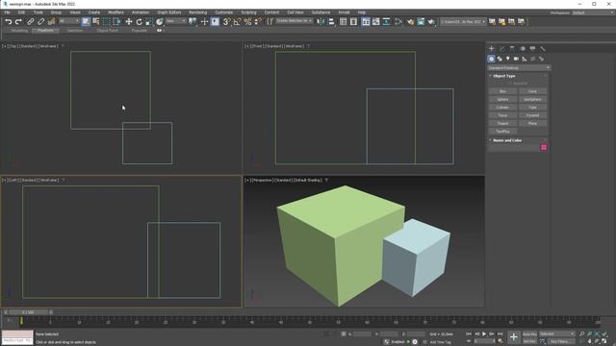Open the Schematic View icon
Image resolution: width=616 pixels, height=346 pixels.
pos(386,21)
